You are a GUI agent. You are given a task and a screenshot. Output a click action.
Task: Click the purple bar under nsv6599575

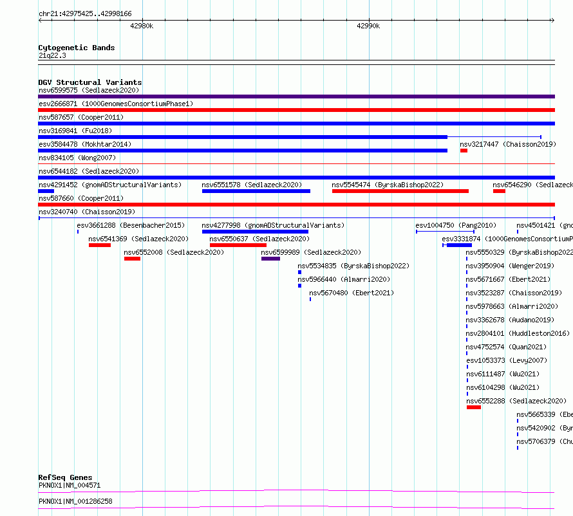coord(296,97)
